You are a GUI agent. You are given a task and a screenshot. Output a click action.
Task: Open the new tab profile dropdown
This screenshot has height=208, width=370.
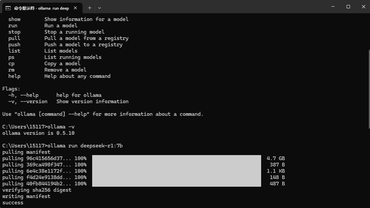(100, 8)
